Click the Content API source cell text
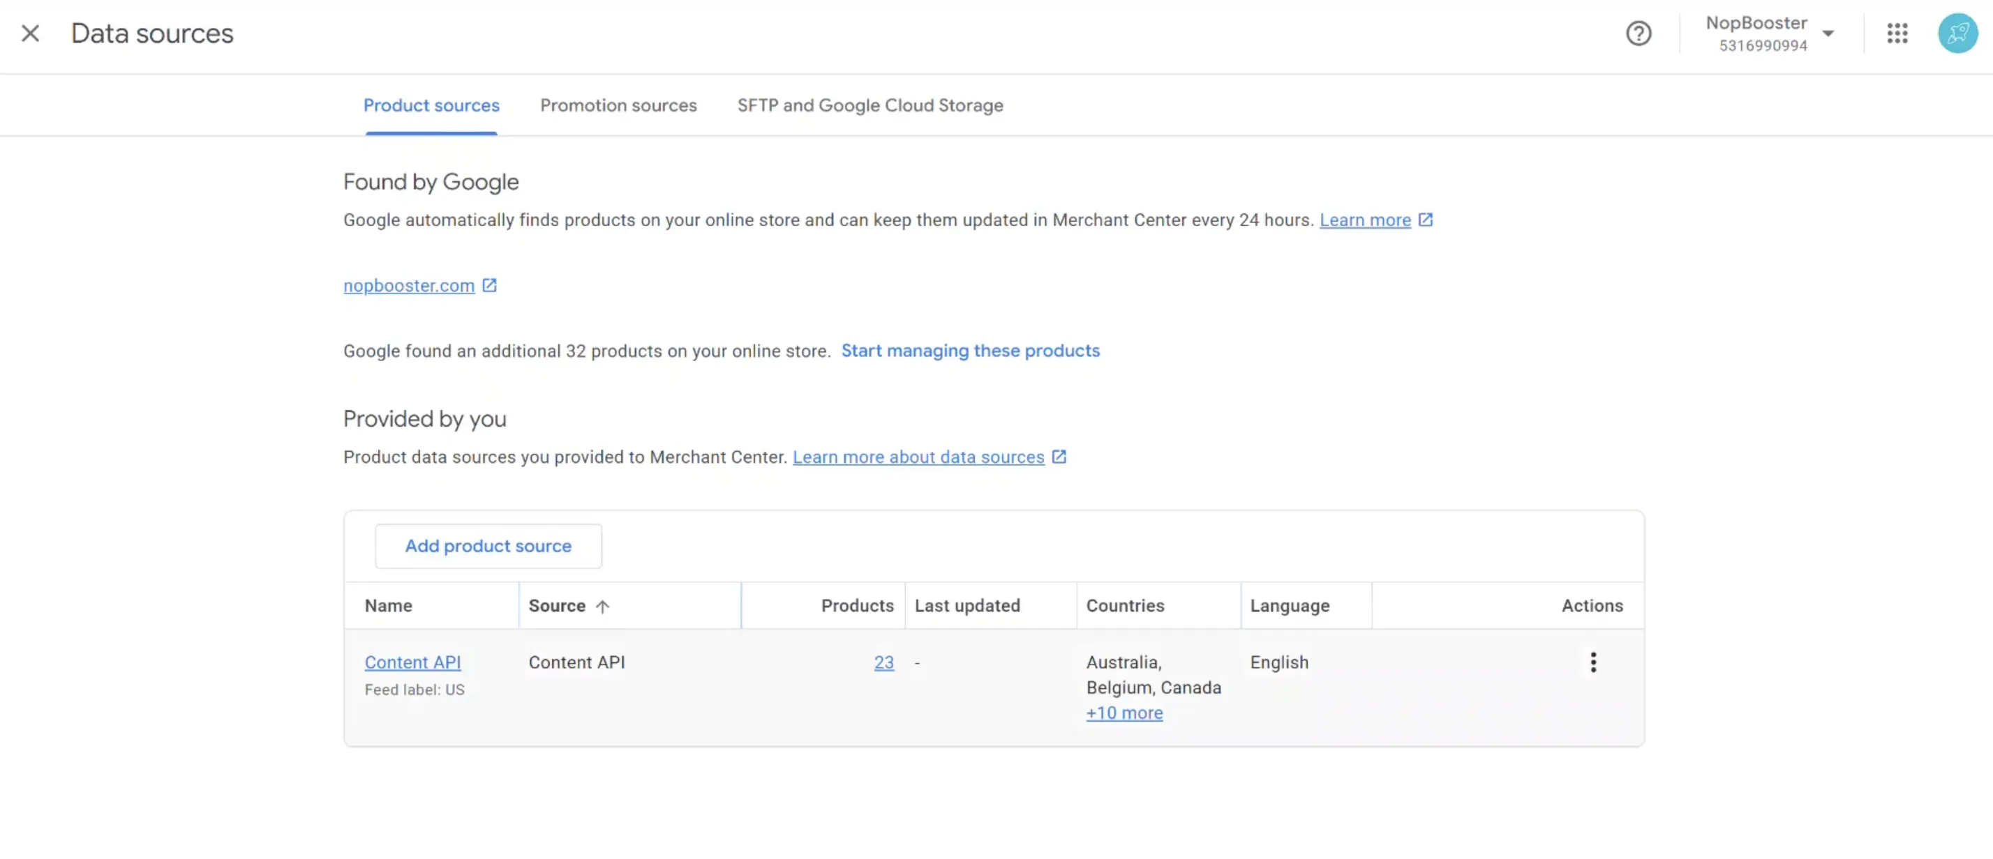The width and height of the screenshot is (1993, 859). coord(576,662)
